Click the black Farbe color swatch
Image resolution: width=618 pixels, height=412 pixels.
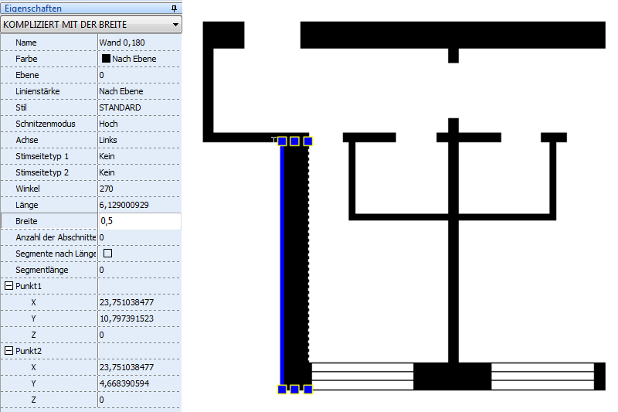(x=106, y=59)
